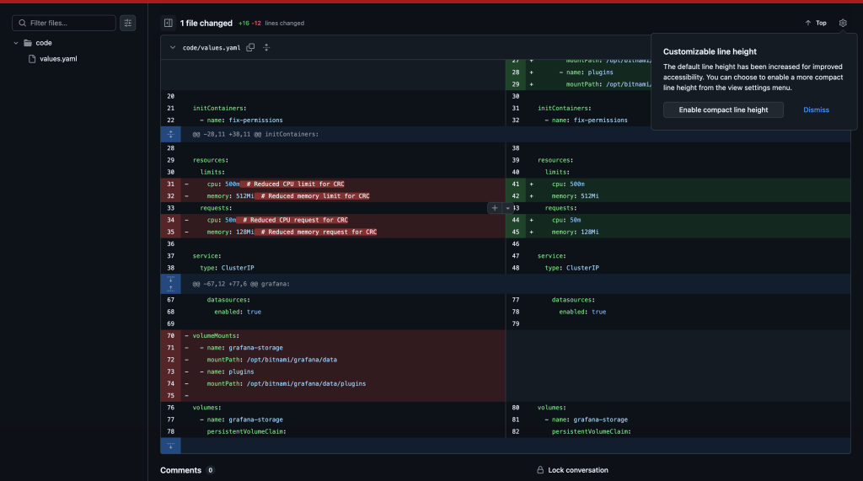Click left line number 38
Image resolution: width=863 pixels, height=481 pixels.
(x=170, y=268)
